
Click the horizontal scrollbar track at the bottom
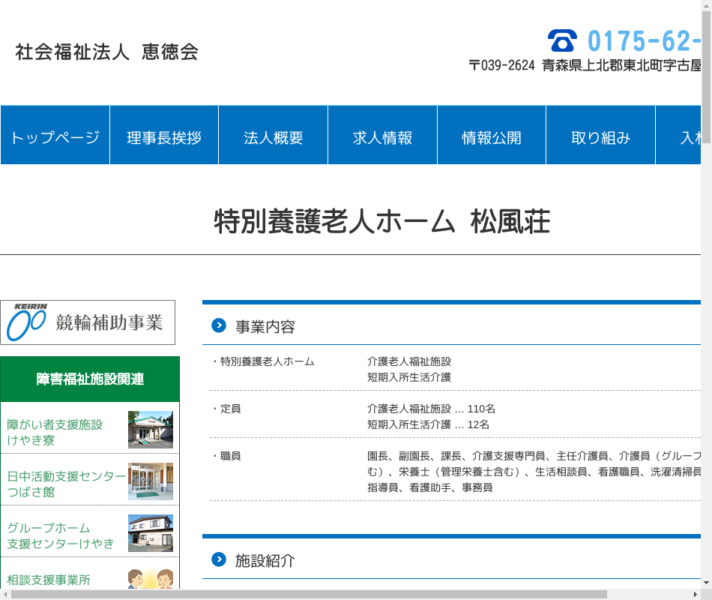pos(652,594)
